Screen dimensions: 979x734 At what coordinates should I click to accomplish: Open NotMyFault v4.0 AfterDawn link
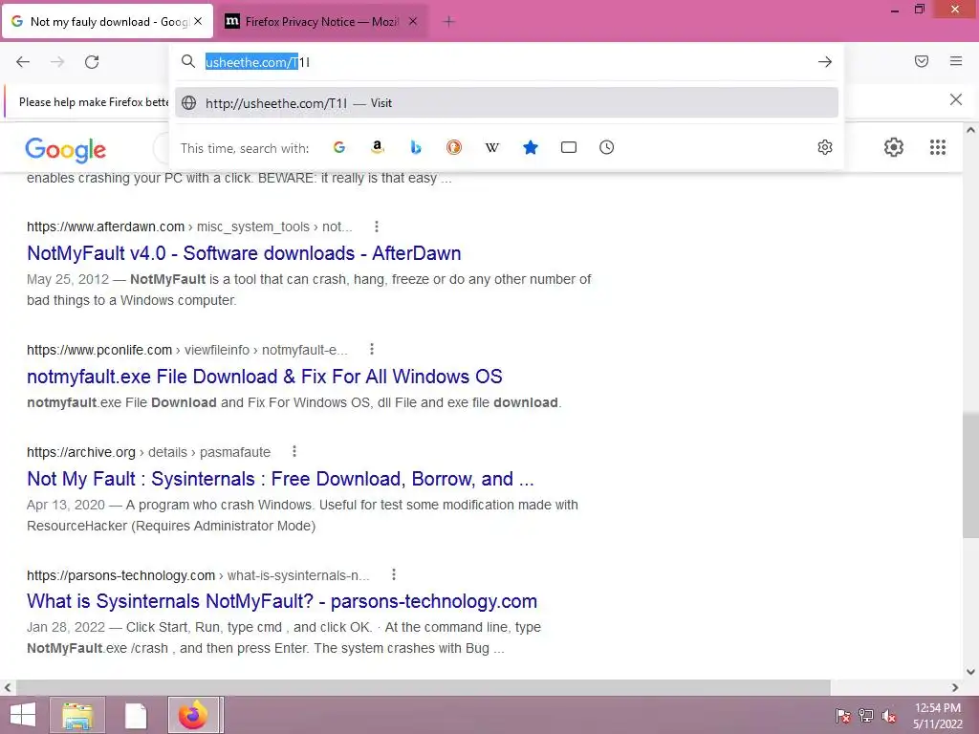[244, 253]
